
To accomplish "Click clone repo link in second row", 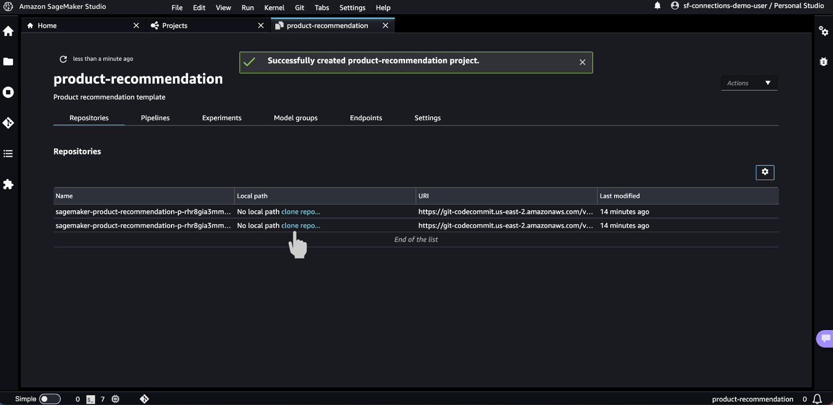I will (301, 225).
